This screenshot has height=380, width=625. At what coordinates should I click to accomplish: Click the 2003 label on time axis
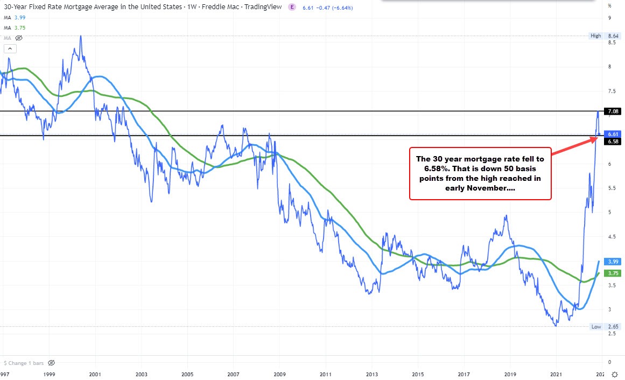click(x=141, y=375)
